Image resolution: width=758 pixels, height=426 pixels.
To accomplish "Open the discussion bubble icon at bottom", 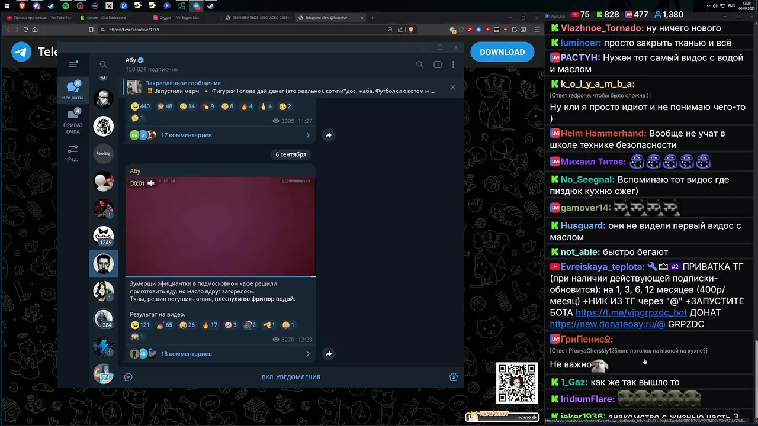I will click(x=129, y=377).
